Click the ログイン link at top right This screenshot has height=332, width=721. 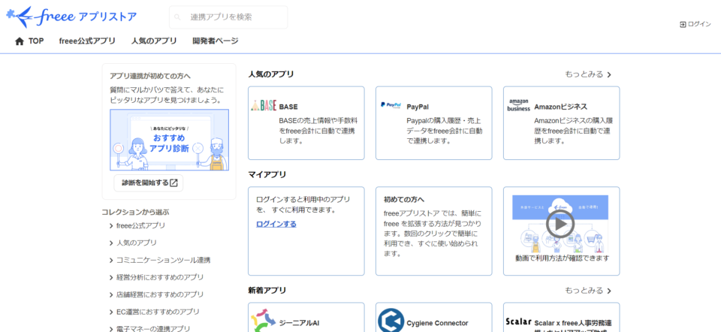tap(695, 24)
